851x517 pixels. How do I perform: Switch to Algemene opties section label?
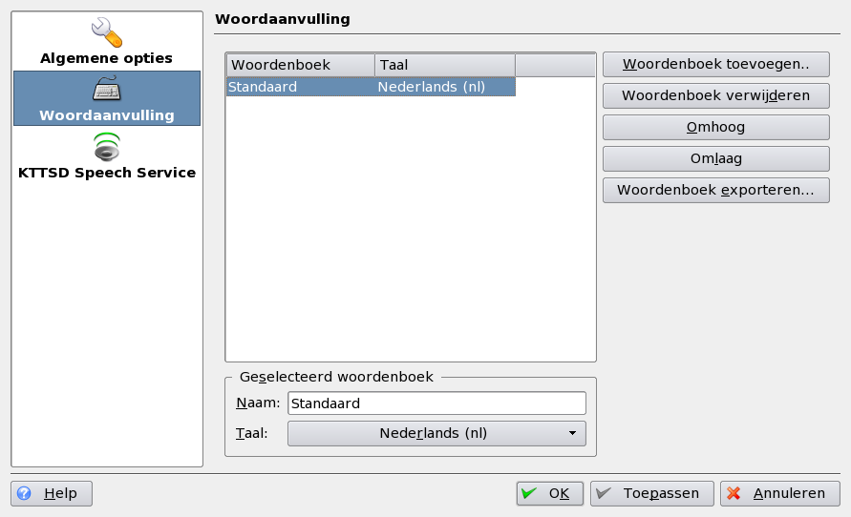[x=106, y=58]
